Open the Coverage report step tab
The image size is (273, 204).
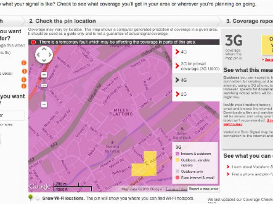[x=250, y=21]
